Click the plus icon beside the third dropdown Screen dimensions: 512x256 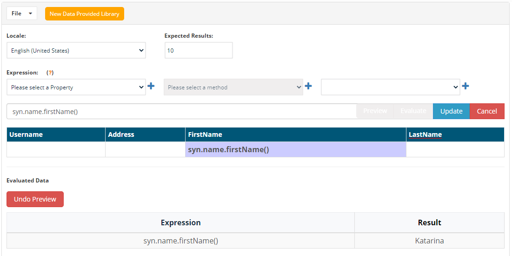pyautogui.click(x=465, y=86)
